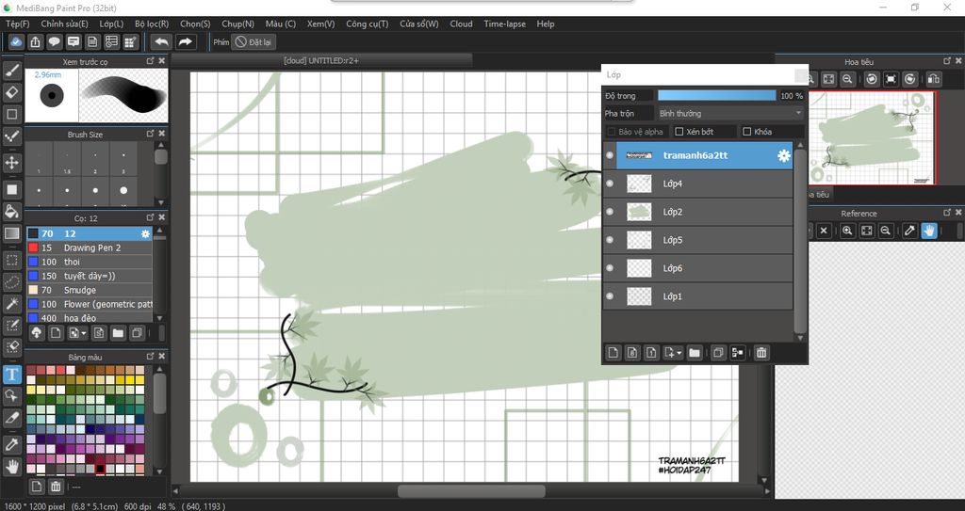This screenshot has height=511, width=965.
Task: Open the Tệp(F) menu
Action: pyautogui.click(x=17, y=24)
